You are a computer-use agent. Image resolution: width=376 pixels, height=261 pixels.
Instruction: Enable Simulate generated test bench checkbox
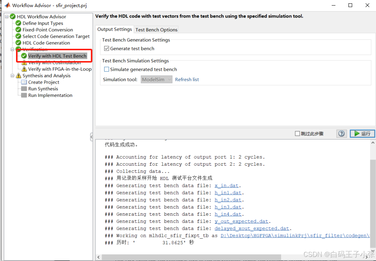(x=106, y=69)
